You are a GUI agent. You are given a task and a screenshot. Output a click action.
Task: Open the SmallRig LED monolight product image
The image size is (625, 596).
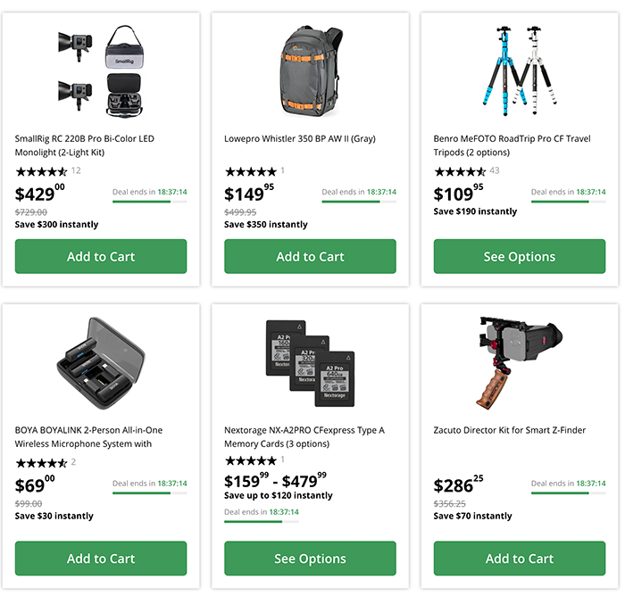[x=101, y=71]
